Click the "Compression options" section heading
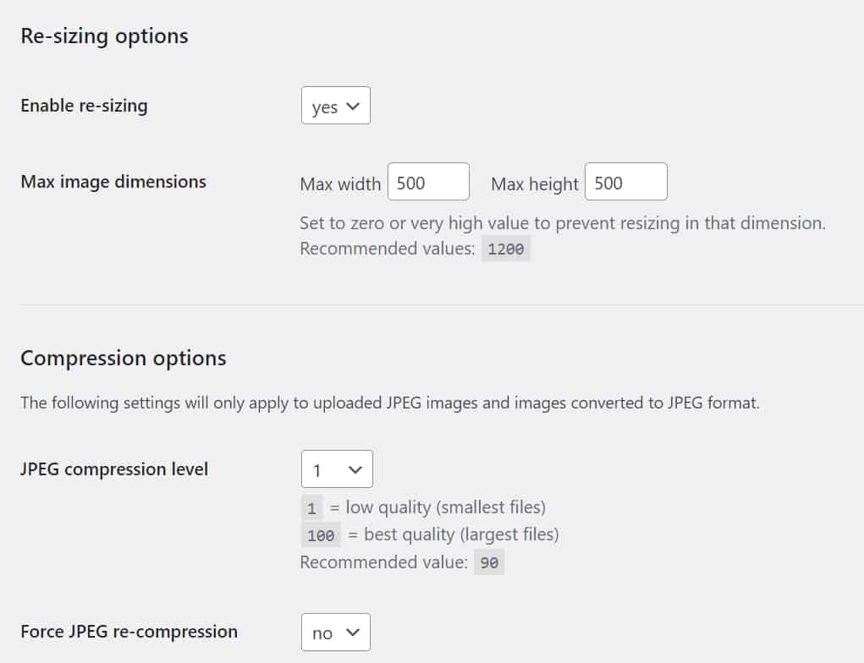 pyautogui.click(x=124, y=358)
